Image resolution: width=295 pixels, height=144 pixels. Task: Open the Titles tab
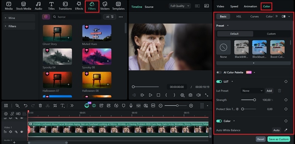[51, 6]
